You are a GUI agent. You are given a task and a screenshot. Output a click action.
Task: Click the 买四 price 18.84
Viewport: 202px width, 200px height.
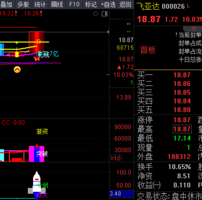pos(182,101)
